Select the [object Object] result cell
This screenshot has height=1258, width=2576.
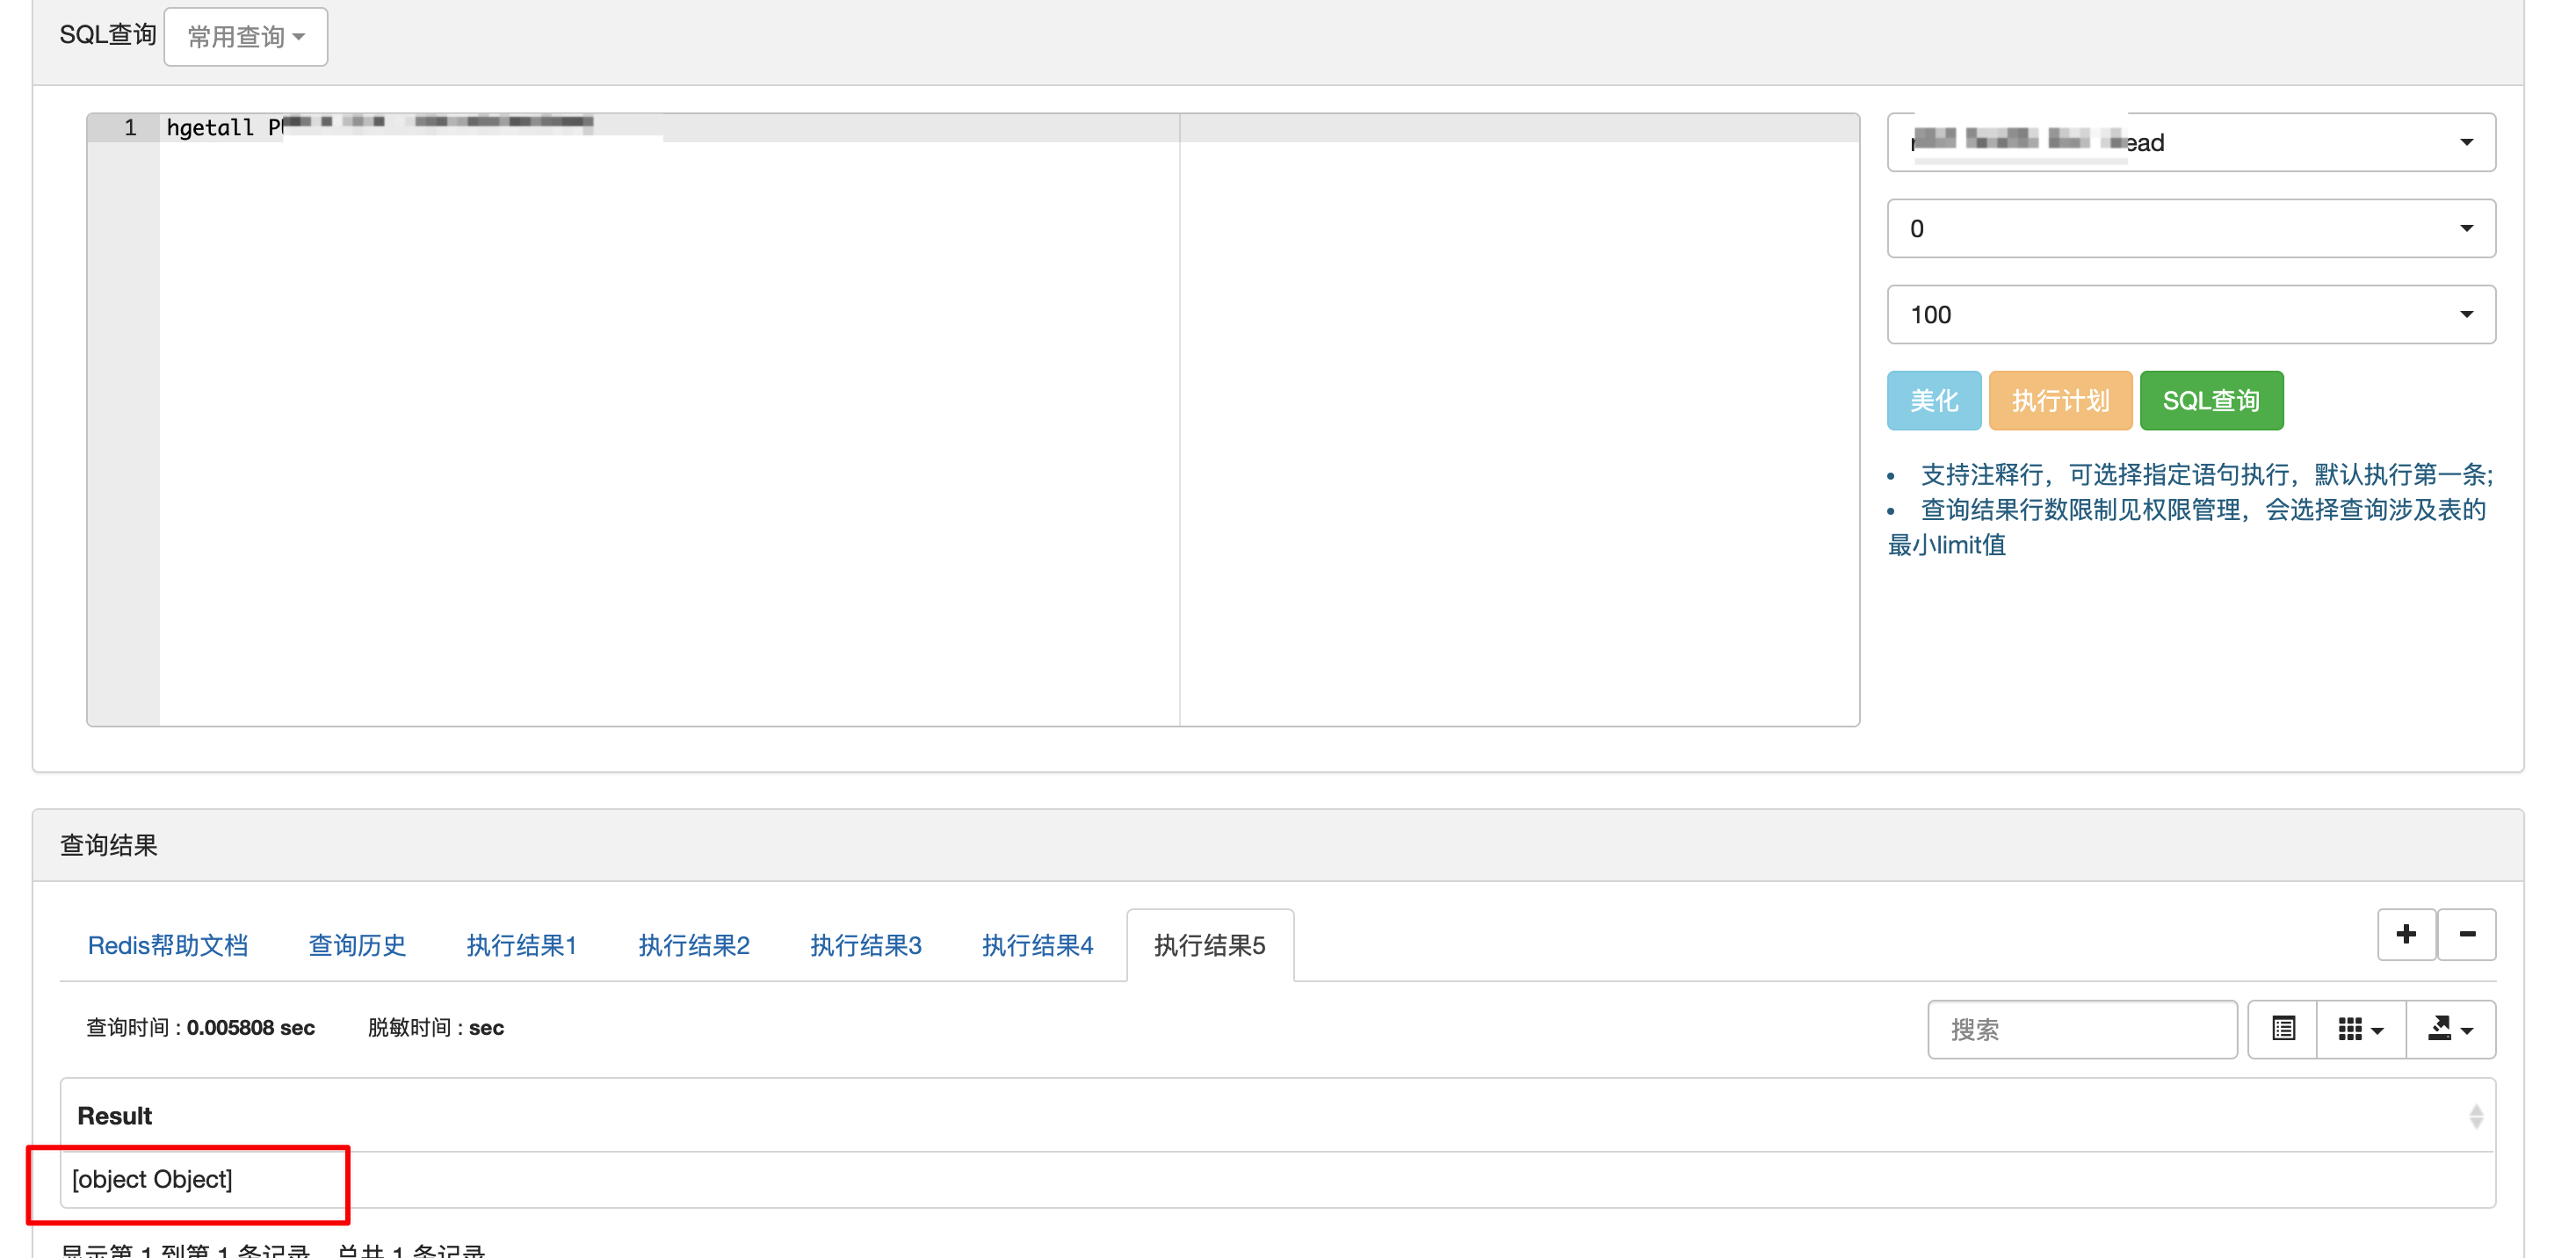(1278, 1180)
